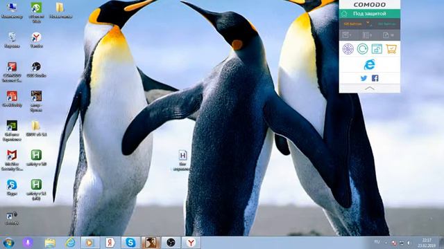
Task: Click COMODO widget update circular arrow icon
Action: click(x=362, y=49)
